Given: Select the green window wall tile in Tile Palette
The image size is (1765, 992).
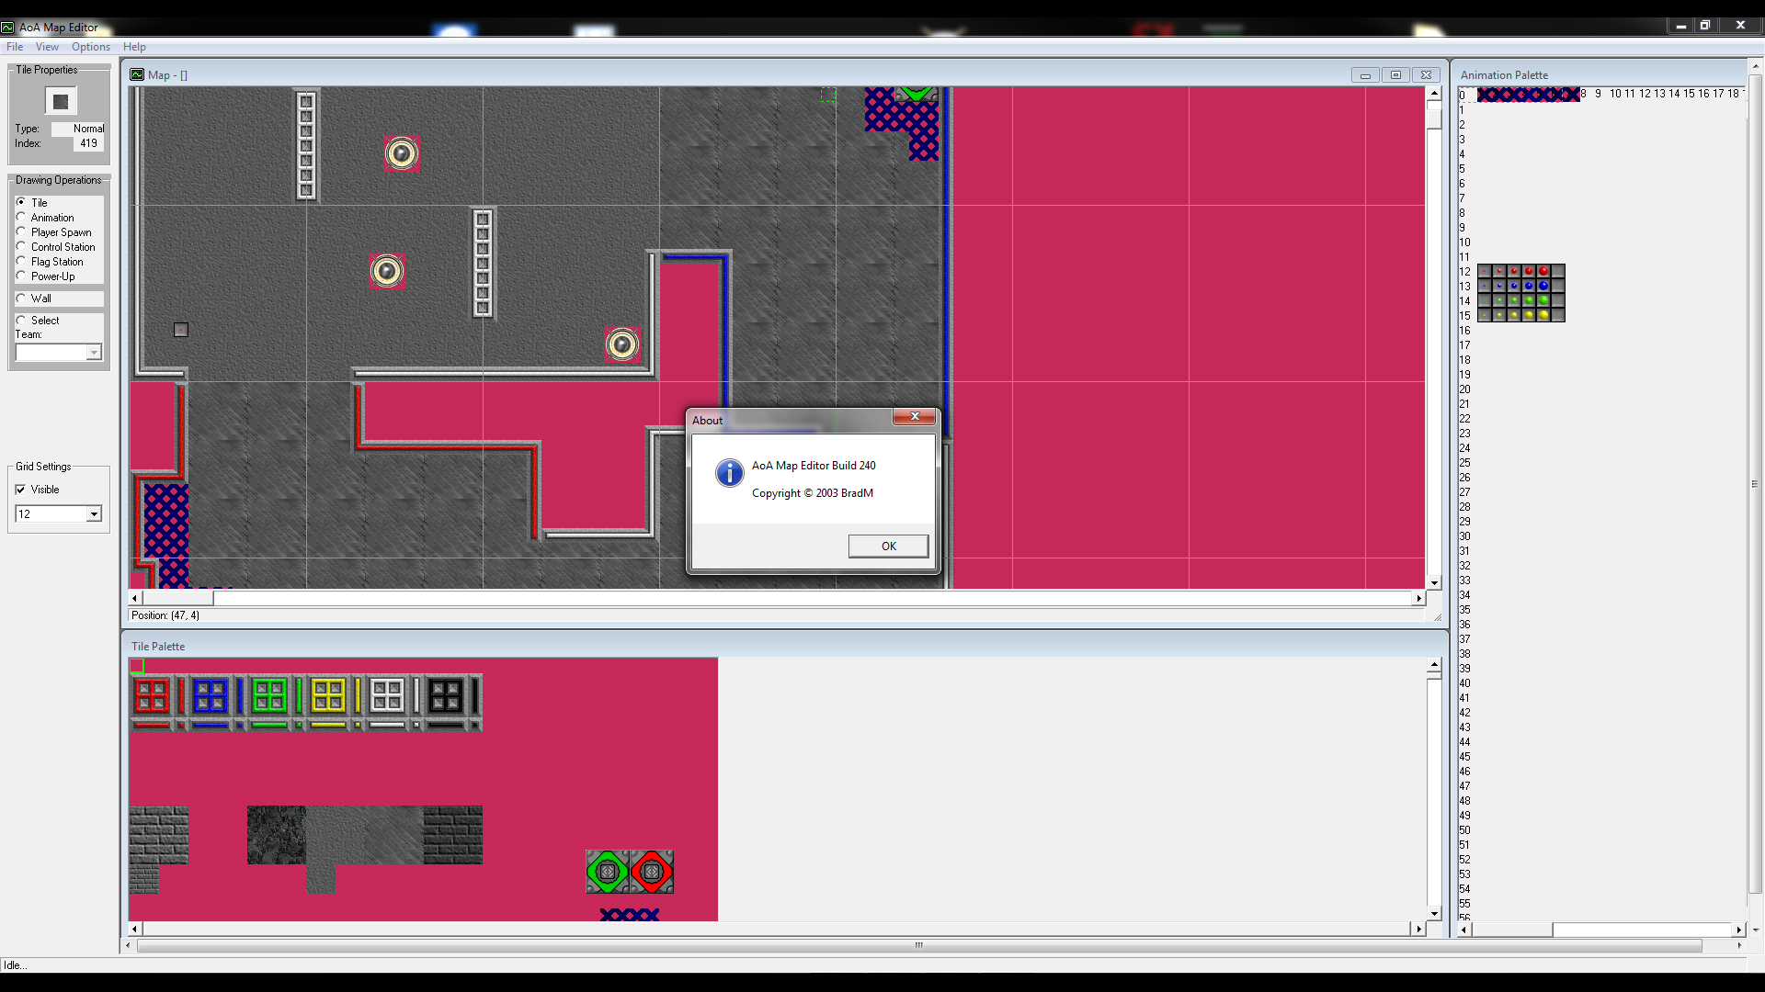Looking at the screenshot, I should pyautogui.click(x=269, y=695).
